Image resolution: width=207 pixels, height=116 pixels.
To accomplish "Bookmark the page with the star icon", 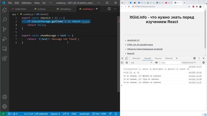I will (x=189, y=6).
